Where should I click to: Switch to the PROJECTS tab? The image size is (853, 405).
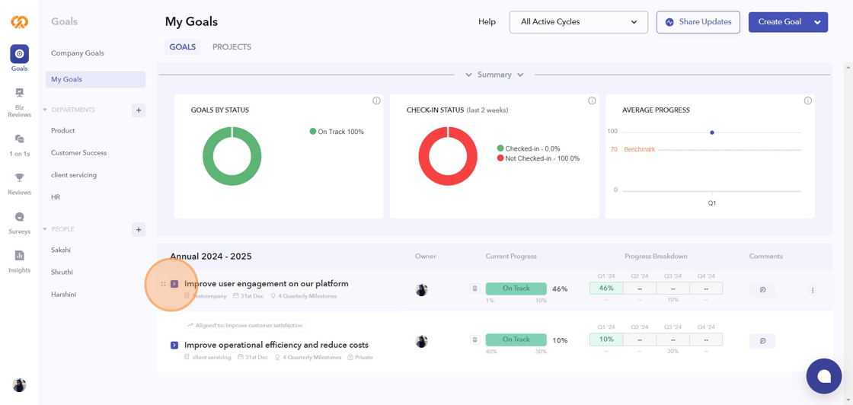point(232,47)
